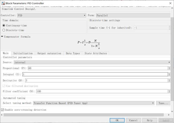The height and width of the screenshot is (123, 174).
Task: Open more options beside Derivative (D) field
Action: (x=169, y=80)
